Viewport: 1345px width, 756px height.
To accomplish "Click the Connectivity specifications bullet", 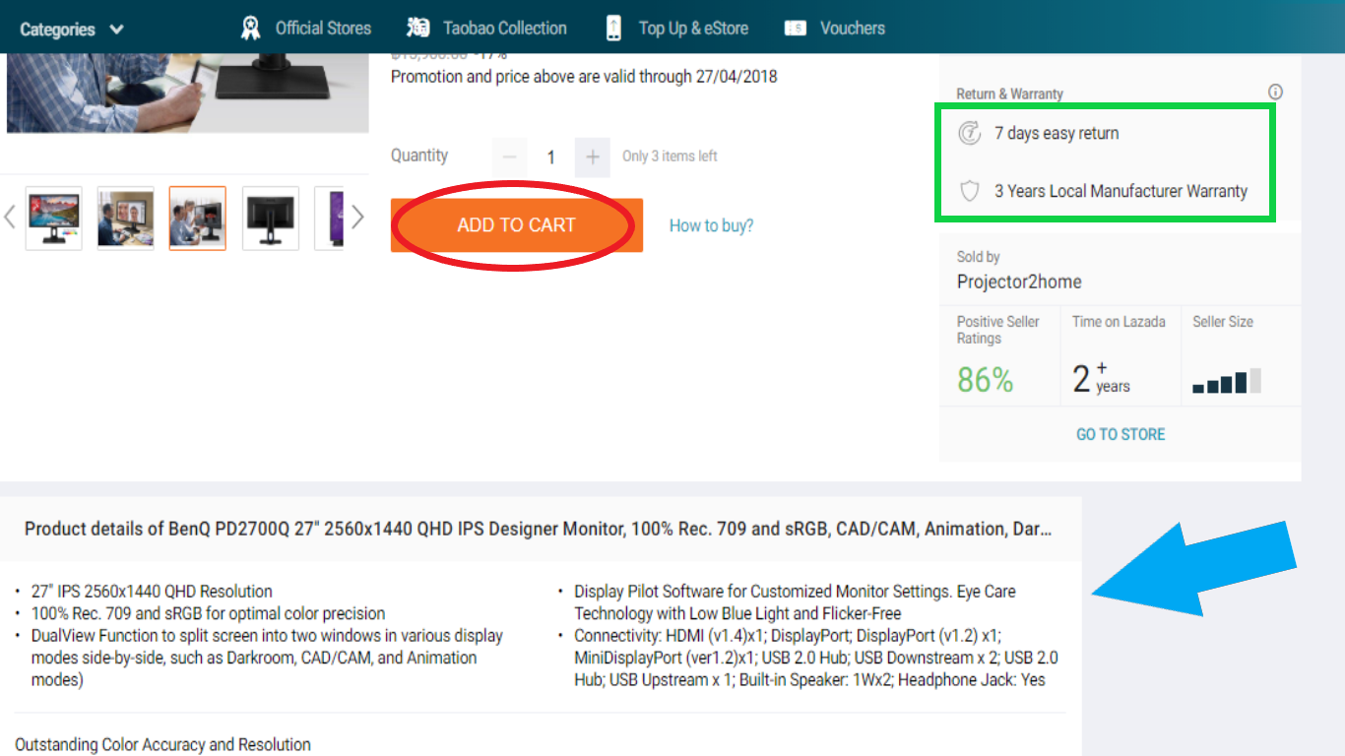I will (x=816, y=658).
